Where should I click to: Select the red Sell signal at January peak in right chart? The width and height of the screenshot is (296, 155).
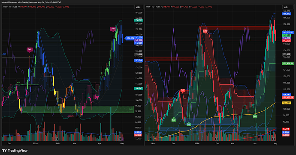tap(205, 31)
